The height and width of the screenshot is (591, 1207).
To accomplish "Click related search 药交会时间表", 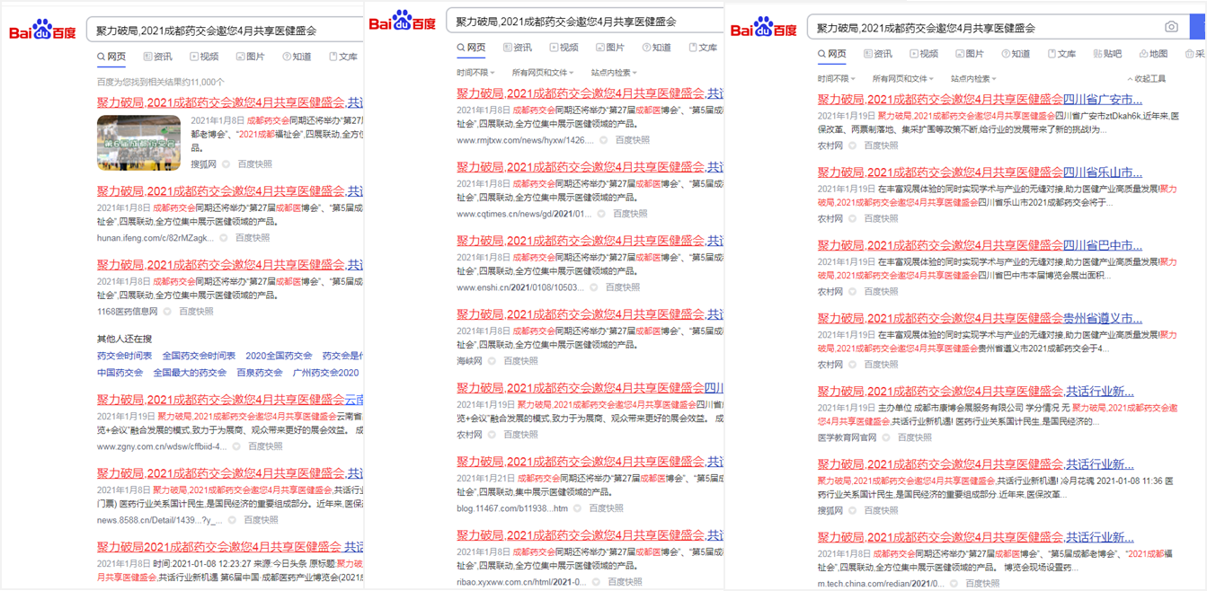I will (124, 356).
